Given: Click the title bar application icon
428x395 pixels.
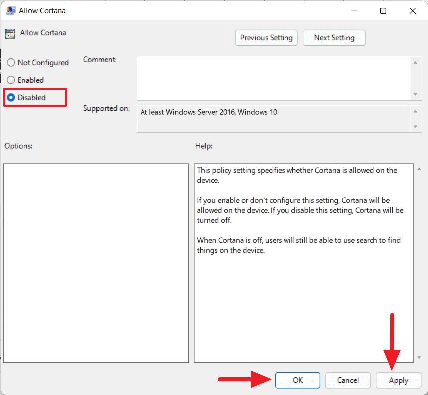Looking at the screenshot, I should (x=11, y=10).
